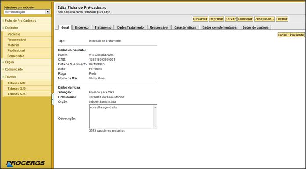Click the Incluir Paciente button
Image resolution: width=306 pixels, height=169 pixels.
tap(291, 35)
